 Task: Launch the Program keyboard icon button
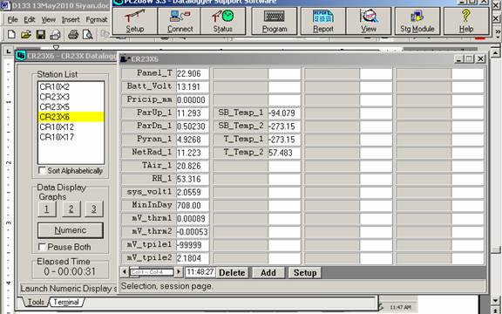(275, 21)
